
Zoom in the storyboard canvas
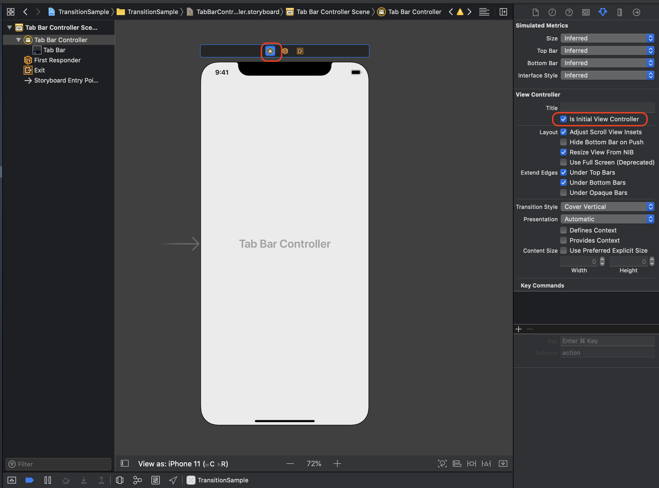(x=337, y=464)
